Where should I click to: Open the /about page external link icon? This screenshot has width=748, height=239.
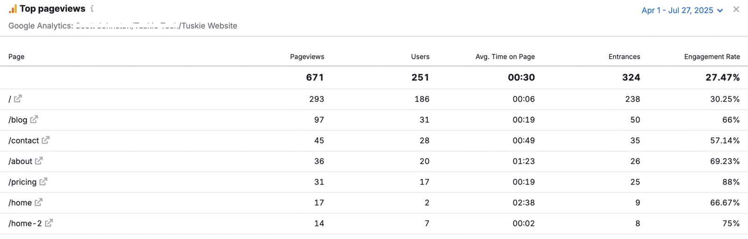click(39, 161)
